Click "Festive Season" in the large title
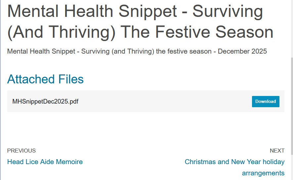This screenshot has height=180, width=293. coord(214,32)
